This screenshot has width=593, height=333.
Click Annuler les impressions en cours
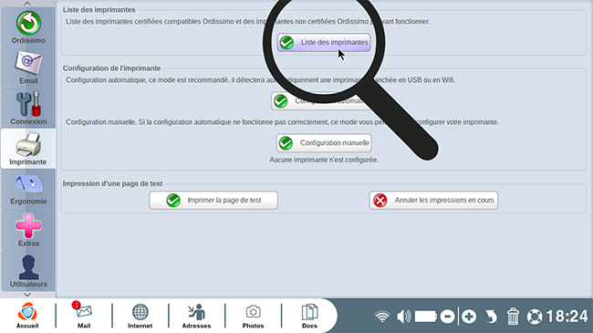433,200
